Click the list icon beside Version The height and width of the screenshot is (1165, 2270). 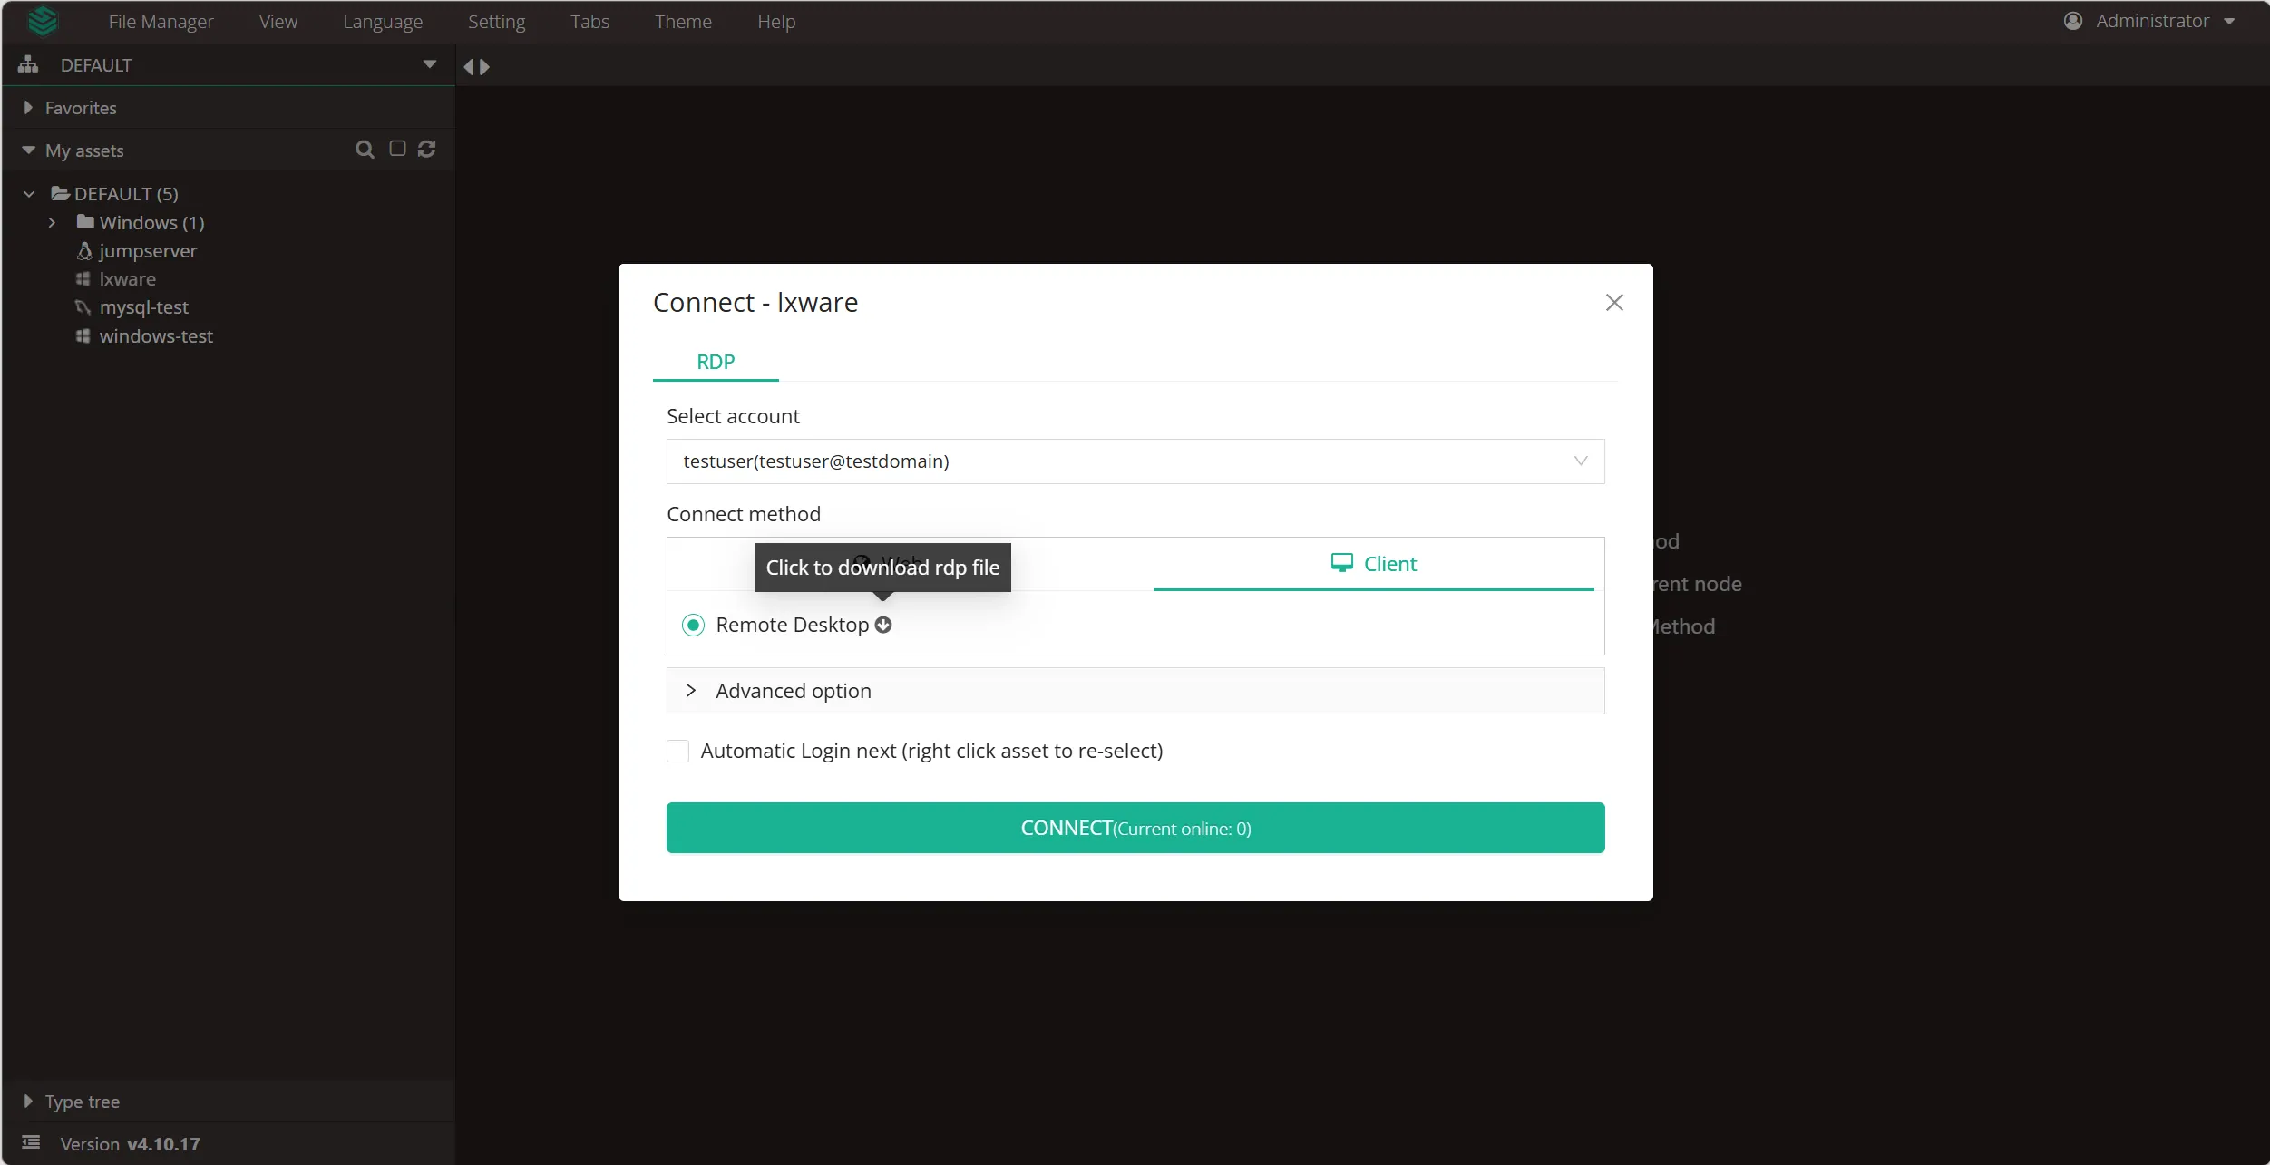(31, 1142)
